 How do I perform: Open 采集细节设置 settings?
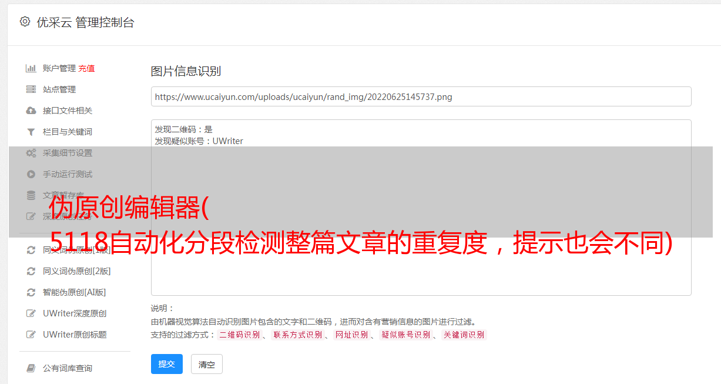pyautogui.click(x=68, y=153)
